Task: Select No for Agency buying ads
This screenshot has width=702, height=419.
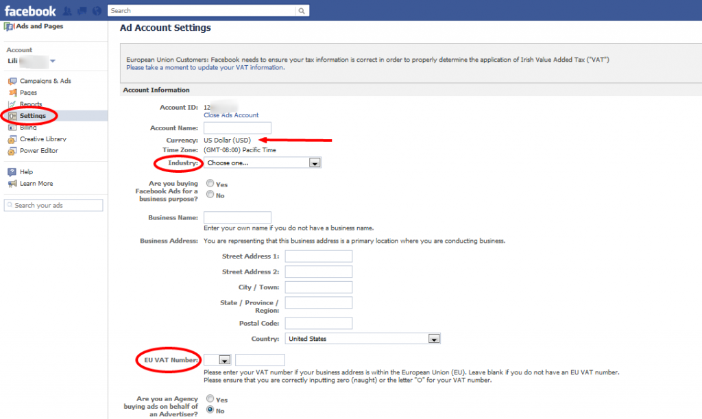Action: point(210,409)
